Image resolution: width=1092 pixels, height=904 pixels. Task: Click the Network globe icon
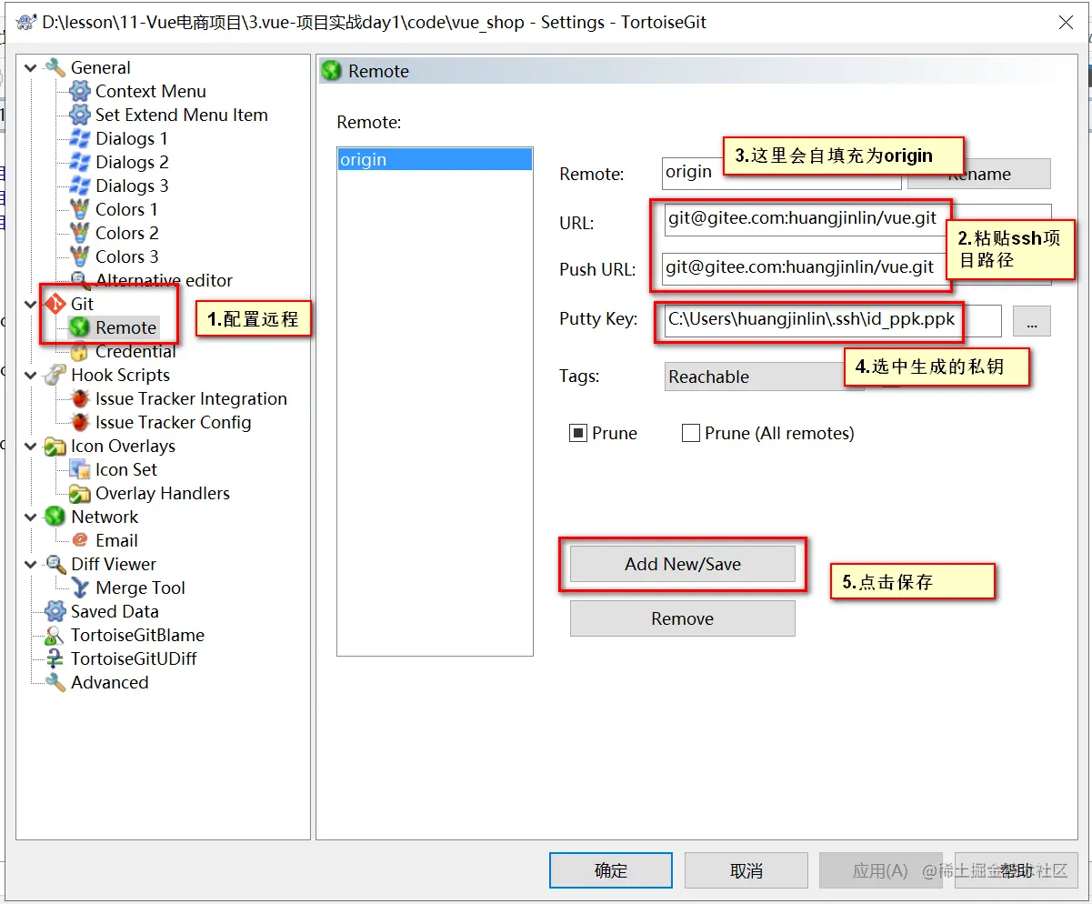point(55,517)
